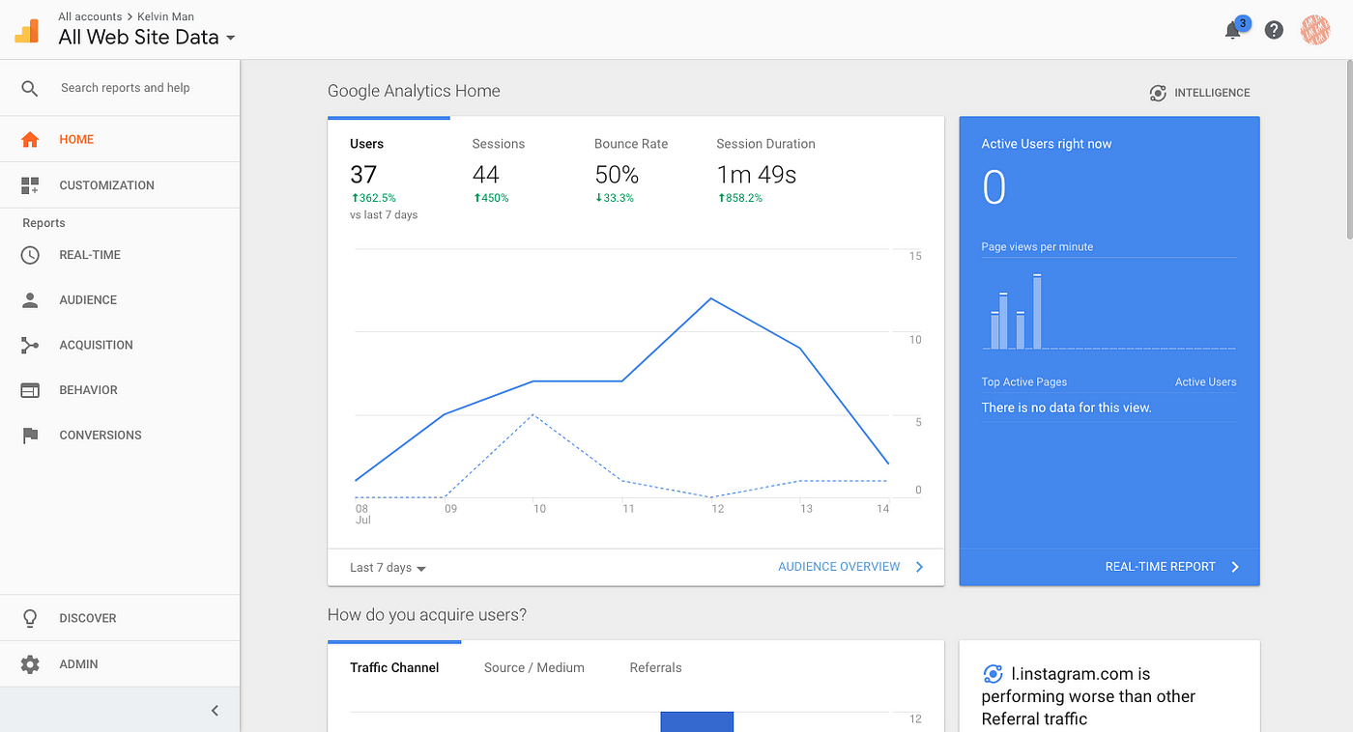Collapse the left sidebar

tap(215, 711)
